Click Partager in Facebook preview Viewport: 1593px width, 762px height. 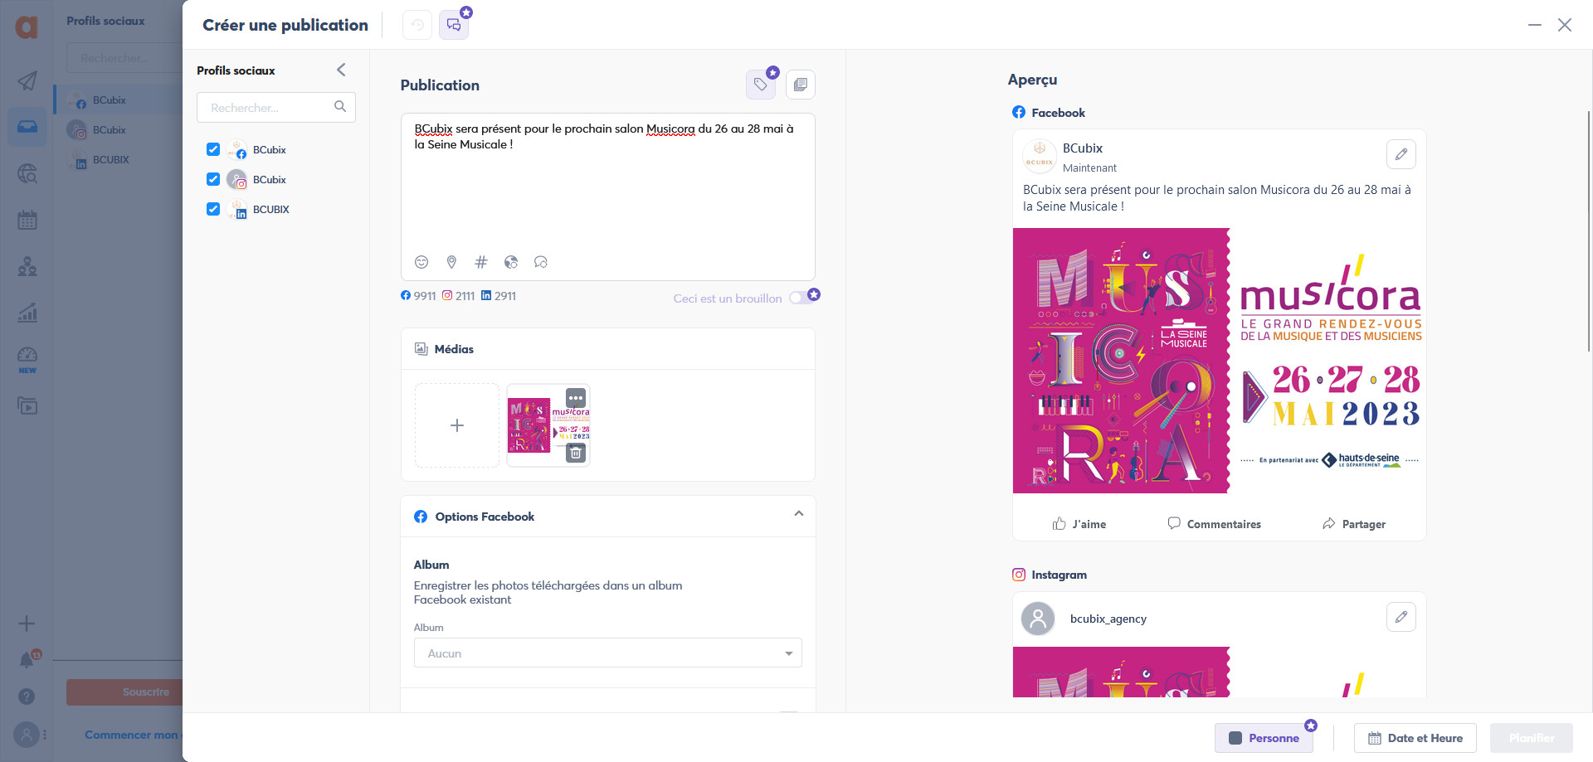click(1354, 524)
